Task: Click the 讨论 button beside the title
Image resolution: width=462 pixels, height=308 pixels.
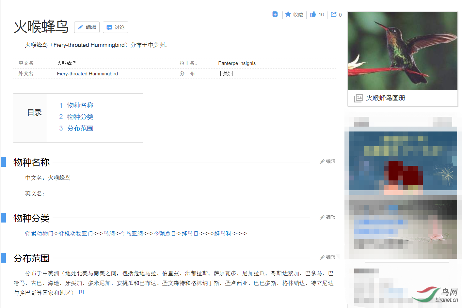Action: coord(115,27)
